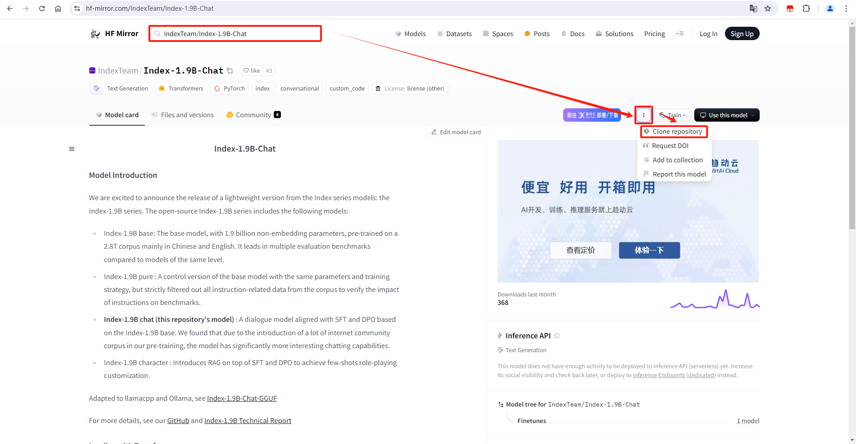The width and height of the screenshot is (856, 444).
Task: Open the Index-1.9B Technical Report link
Action: [x=247, y=421]
